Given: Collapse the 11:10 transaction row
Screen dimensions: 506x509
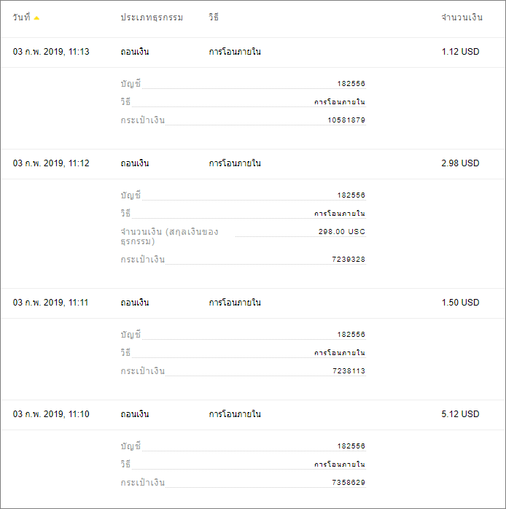Looking at the screenshot, I should tap(253, 414).
